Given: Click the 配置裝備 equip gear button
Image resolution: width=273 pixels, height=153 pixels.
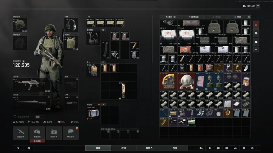Looking at the screenshot, I should pyautogui.click(x=21, y=133).
